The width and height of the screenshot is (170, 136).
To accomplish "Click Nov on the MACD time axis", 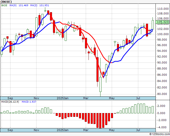I will coord(36,130).
